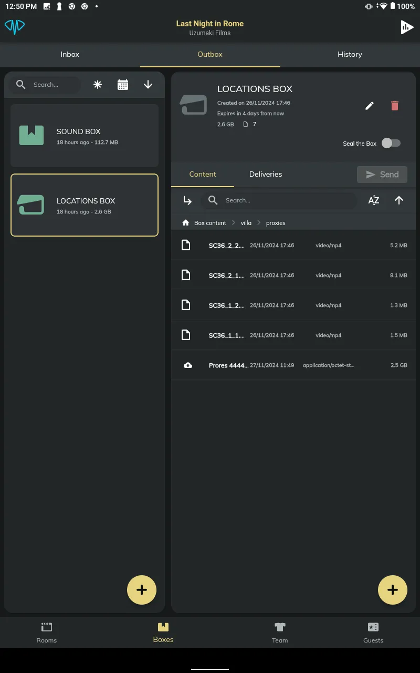Click the home icon in the breadcrumb
This screenshot has height=673, width=420.
(185, 223)
